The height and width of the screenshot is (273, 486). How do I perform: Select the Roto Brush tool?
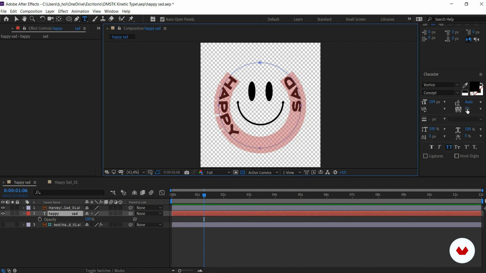point(121,19)
